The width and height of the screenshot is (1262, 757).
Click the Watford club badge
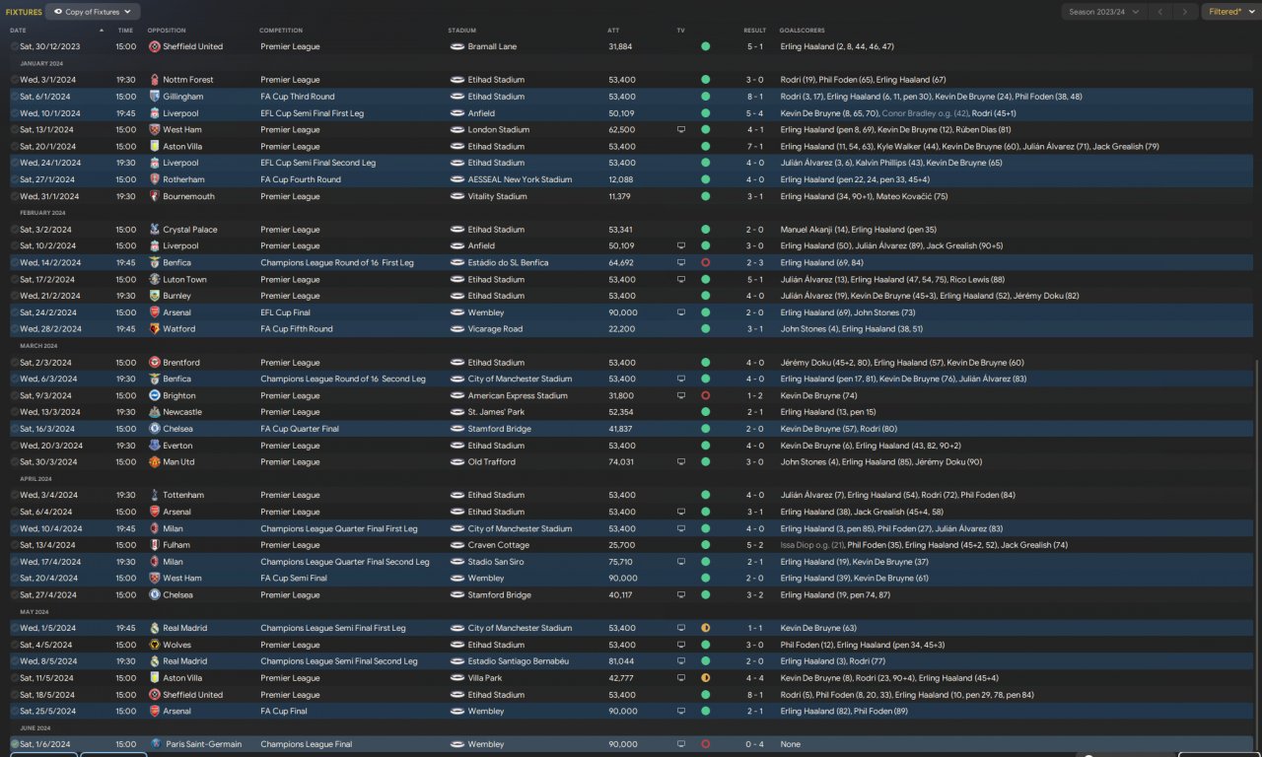pyautogui.click(x=155, y=329)
